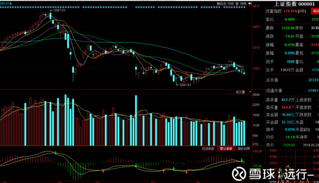Click the 下跌家数 label

tap(304, 115)
